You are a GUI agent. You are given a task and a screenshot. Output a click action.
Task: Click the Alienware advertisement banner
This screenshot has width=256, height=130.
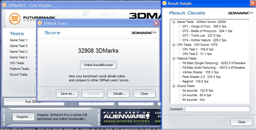[x=131, y=117]
